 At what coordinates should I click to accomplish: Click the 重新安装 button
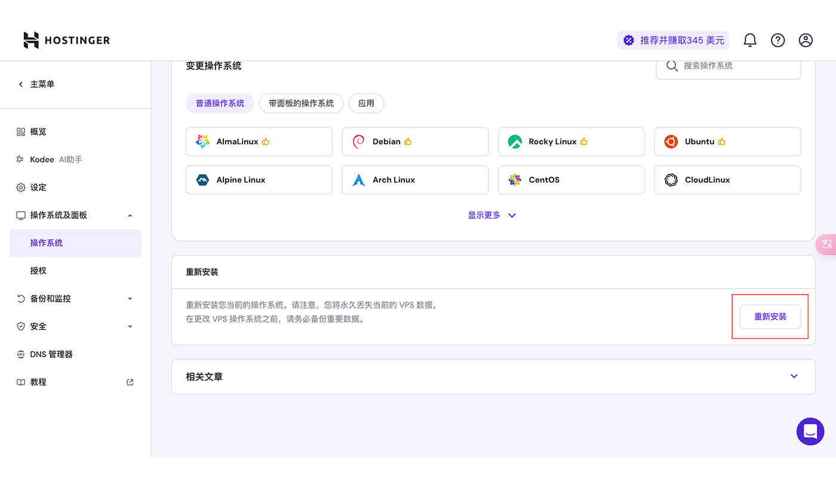pyautogui.click(x=770, y=317)
